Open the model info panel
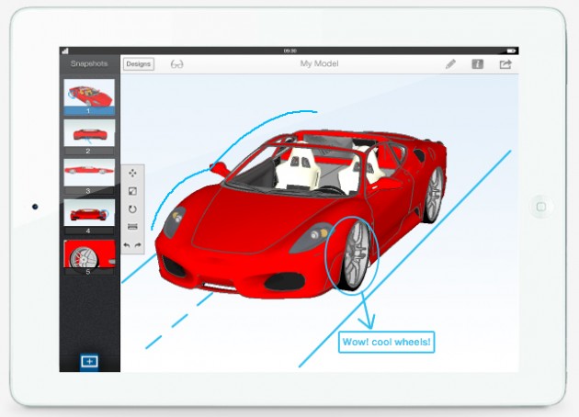The image size is (579, 417). (x=478, y=64)
